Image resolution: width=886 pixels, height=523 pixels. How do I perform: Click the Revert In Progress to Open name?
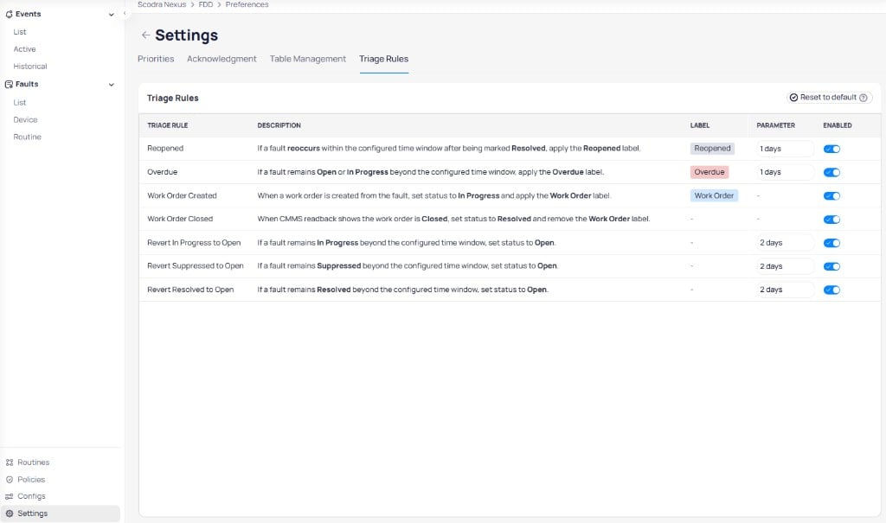pyautogui.click(x=194, y=242)
